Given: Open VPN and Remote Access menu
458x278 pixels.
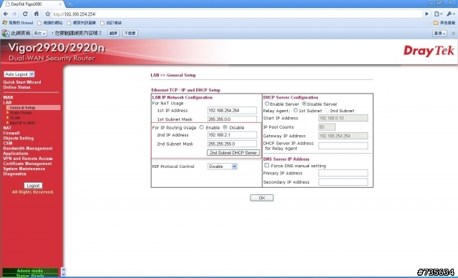Looking at the screenshot, I should (28, 159).
